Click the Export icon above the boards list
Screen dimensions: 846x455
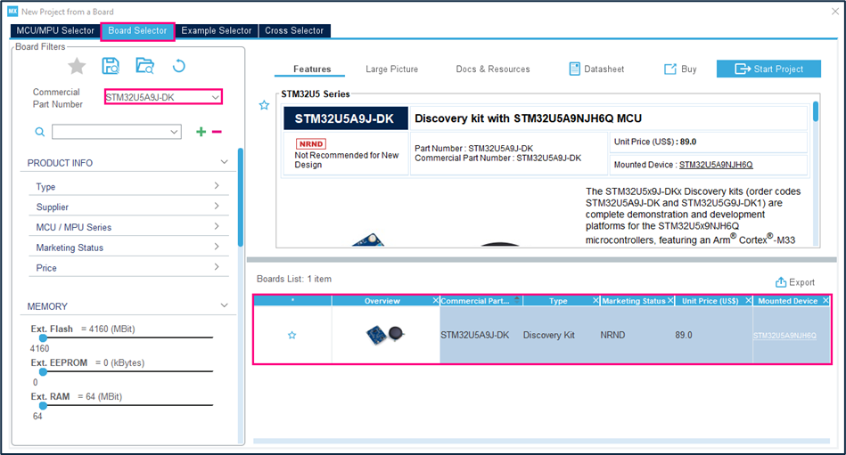[781, 282]
